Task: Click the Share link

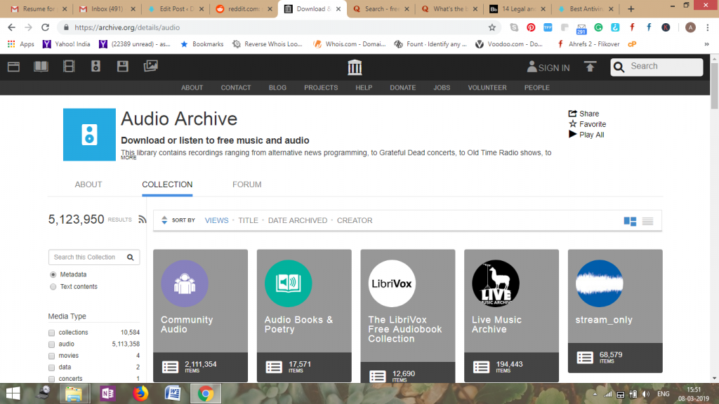Action: [583, 114]
